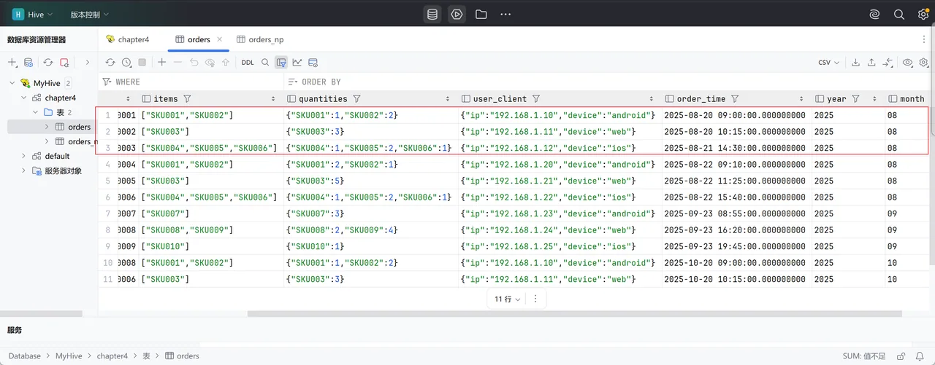
Task: Close the orders tab
Action: [x=219, y=39]
